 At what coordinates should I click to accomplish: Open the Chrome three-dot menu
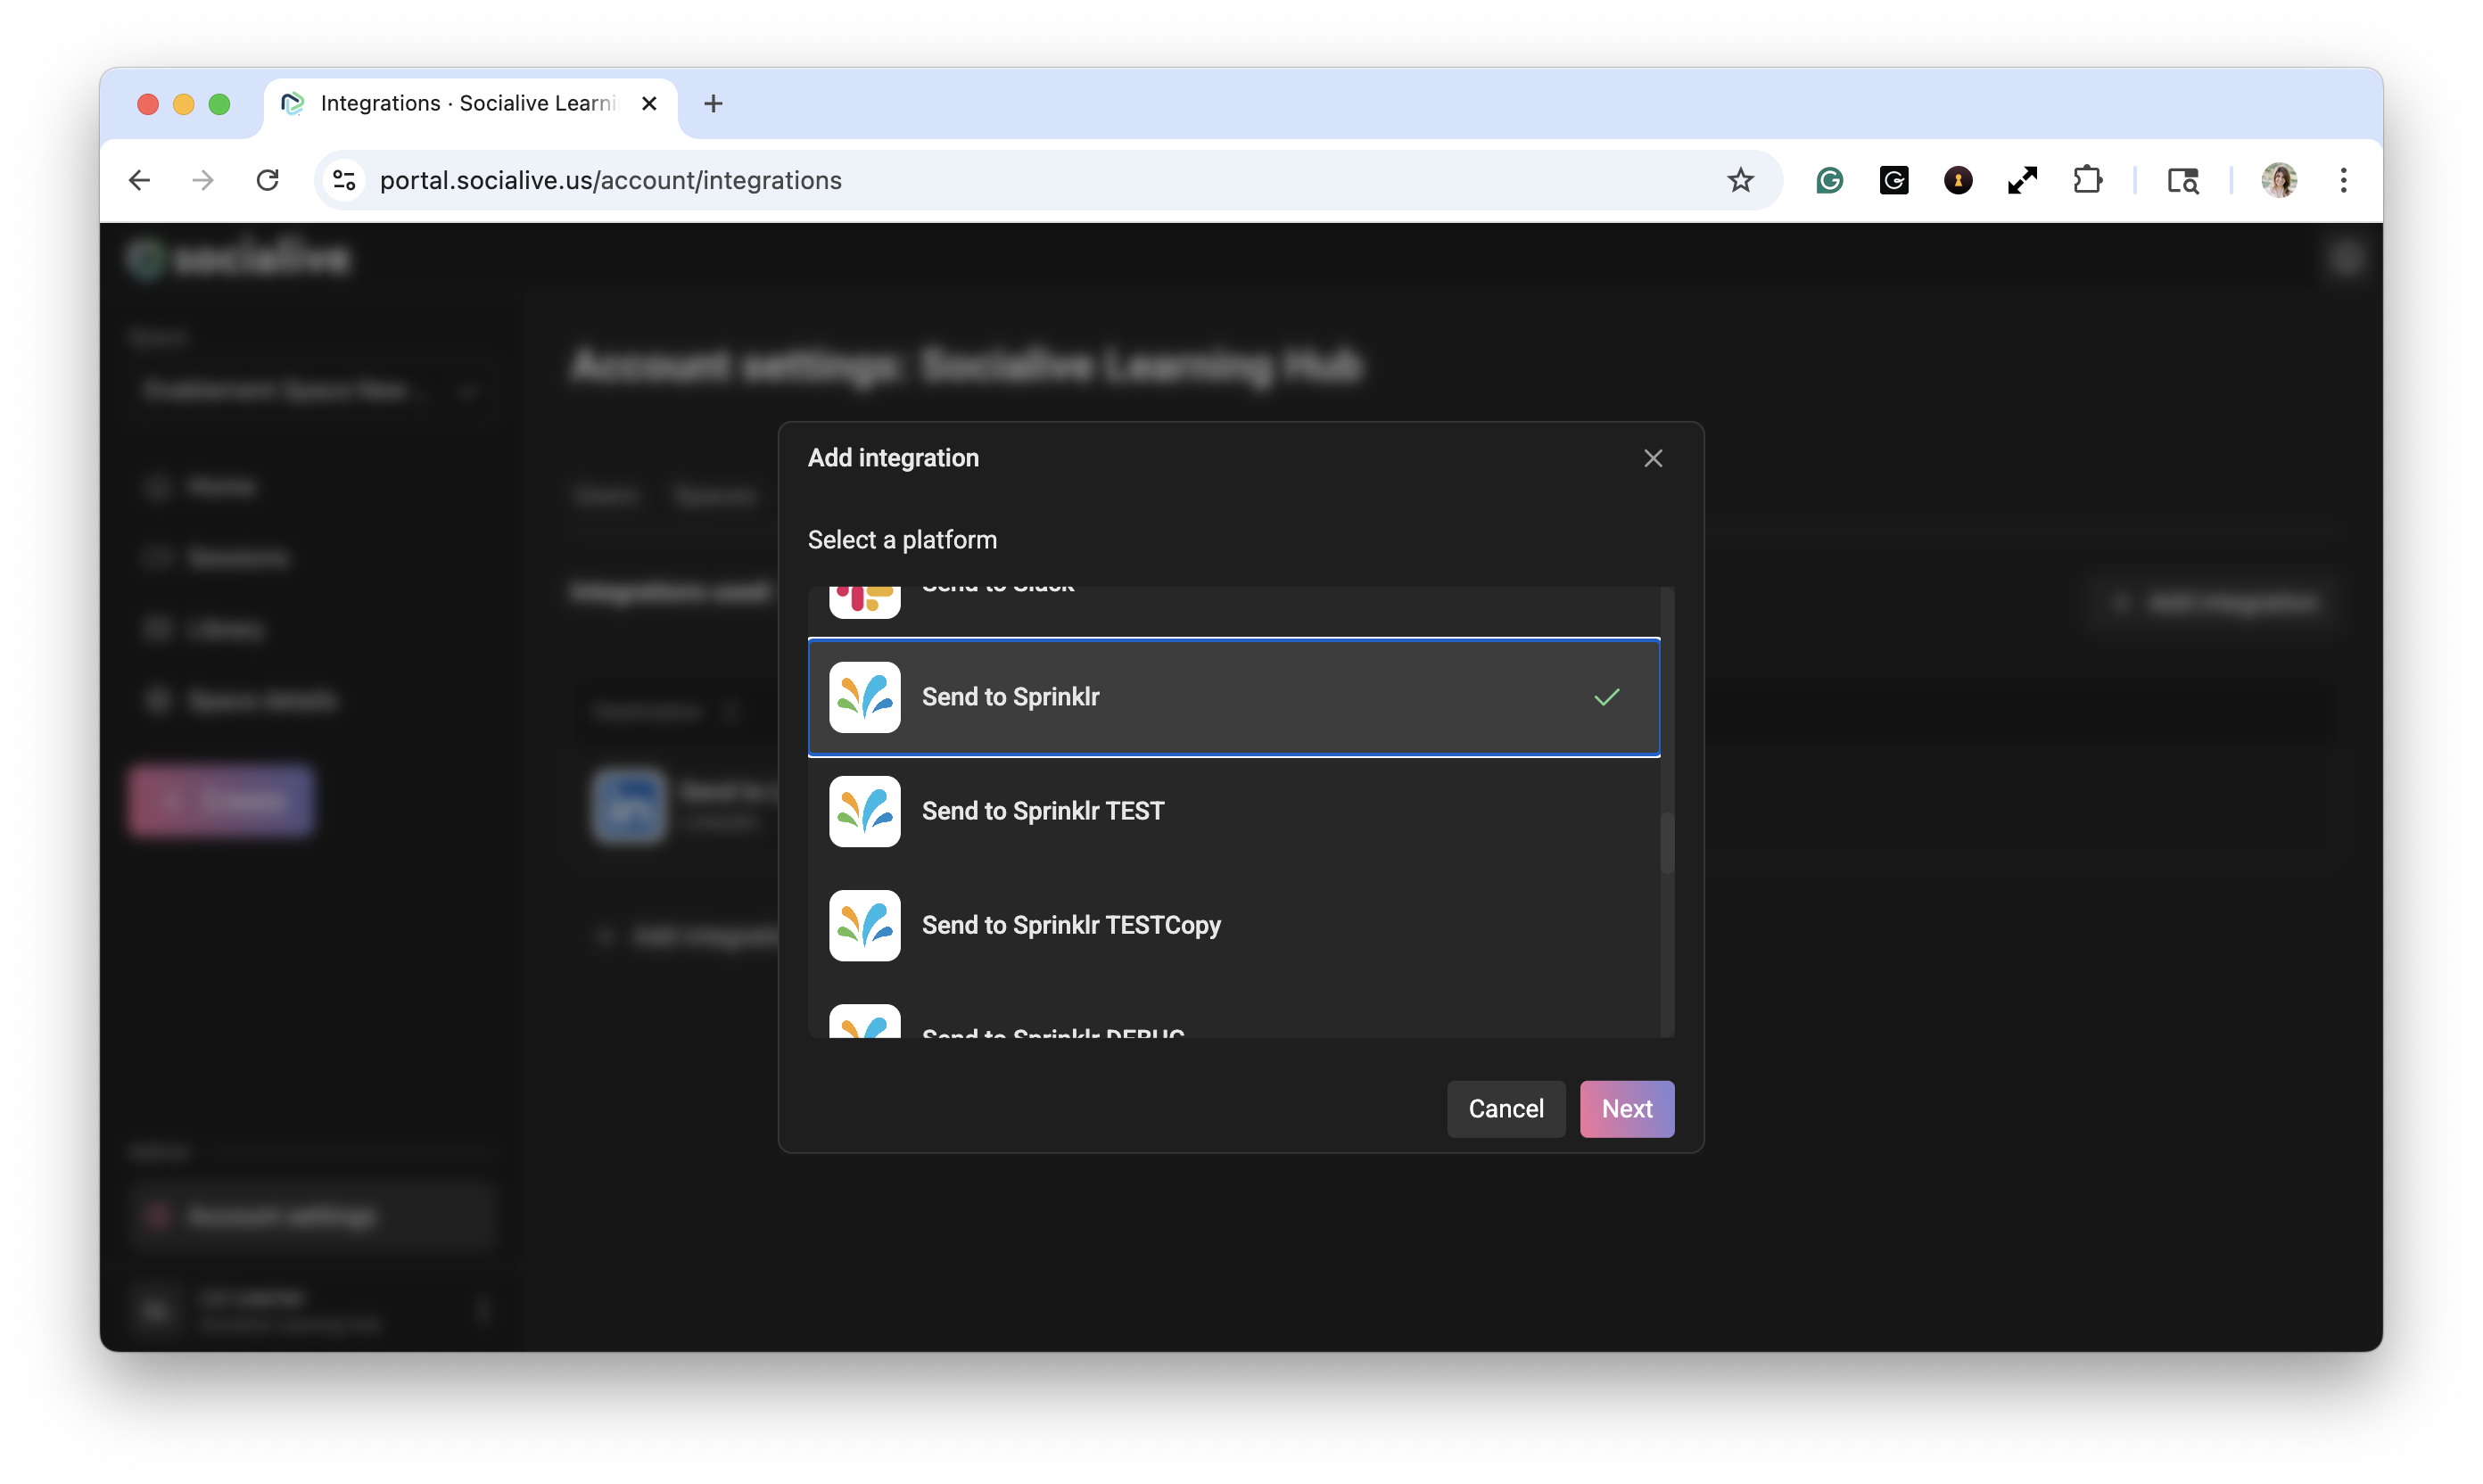click(x=2343, y=180)
